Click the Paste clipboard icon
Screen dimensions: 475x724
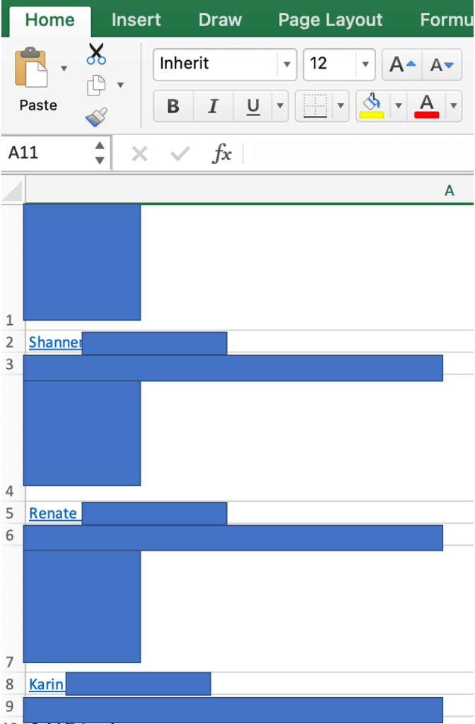(x=31, y=67)
